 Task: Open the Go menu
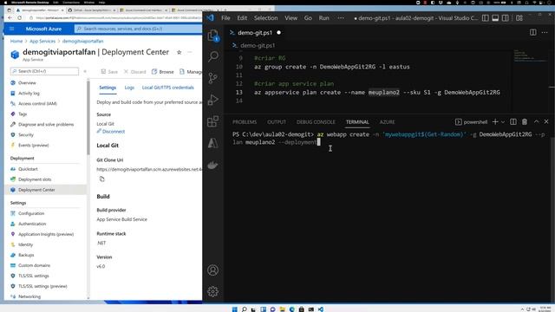(x=308, y=18)
